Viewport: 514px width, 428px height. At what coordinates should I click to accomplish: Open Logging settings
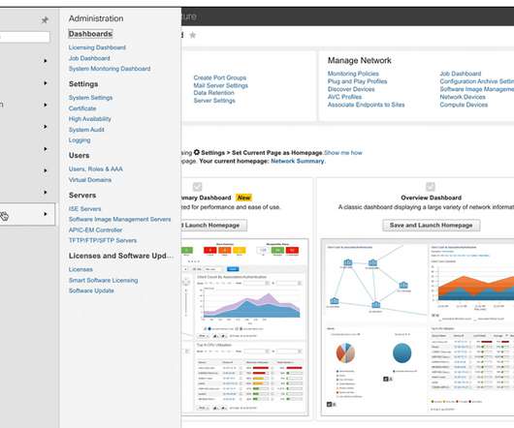[80, 140]
